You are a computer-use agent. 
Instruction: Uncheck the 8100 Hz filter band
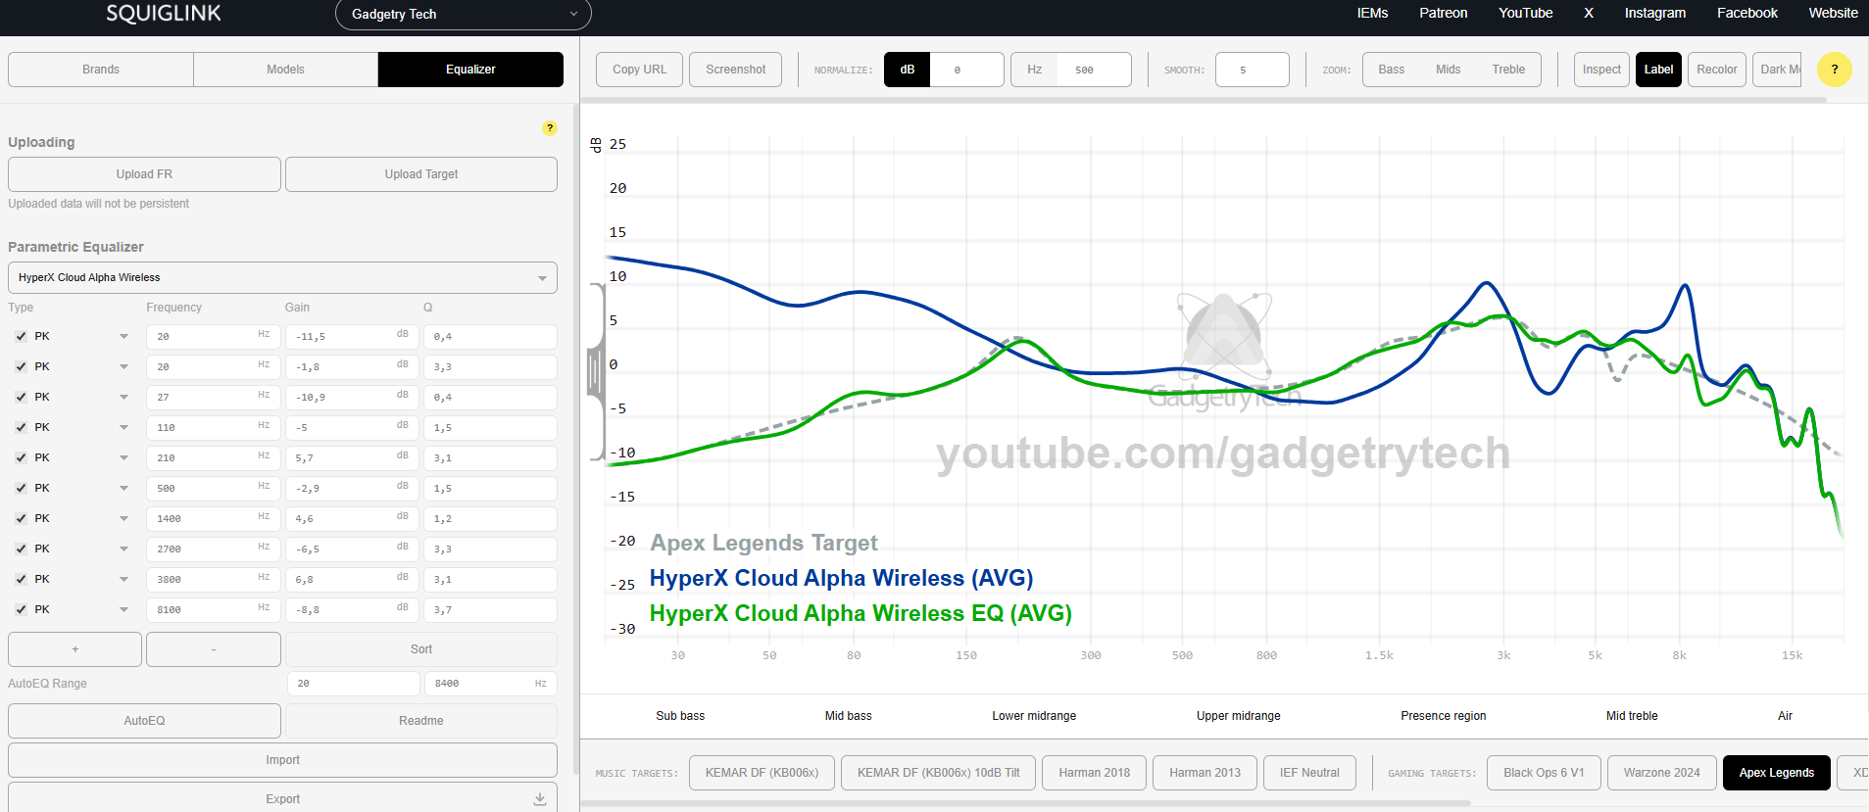(21, 610)
